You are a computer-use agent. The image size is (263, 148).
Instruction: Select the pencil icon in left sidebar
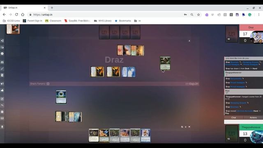click(2, 69)
